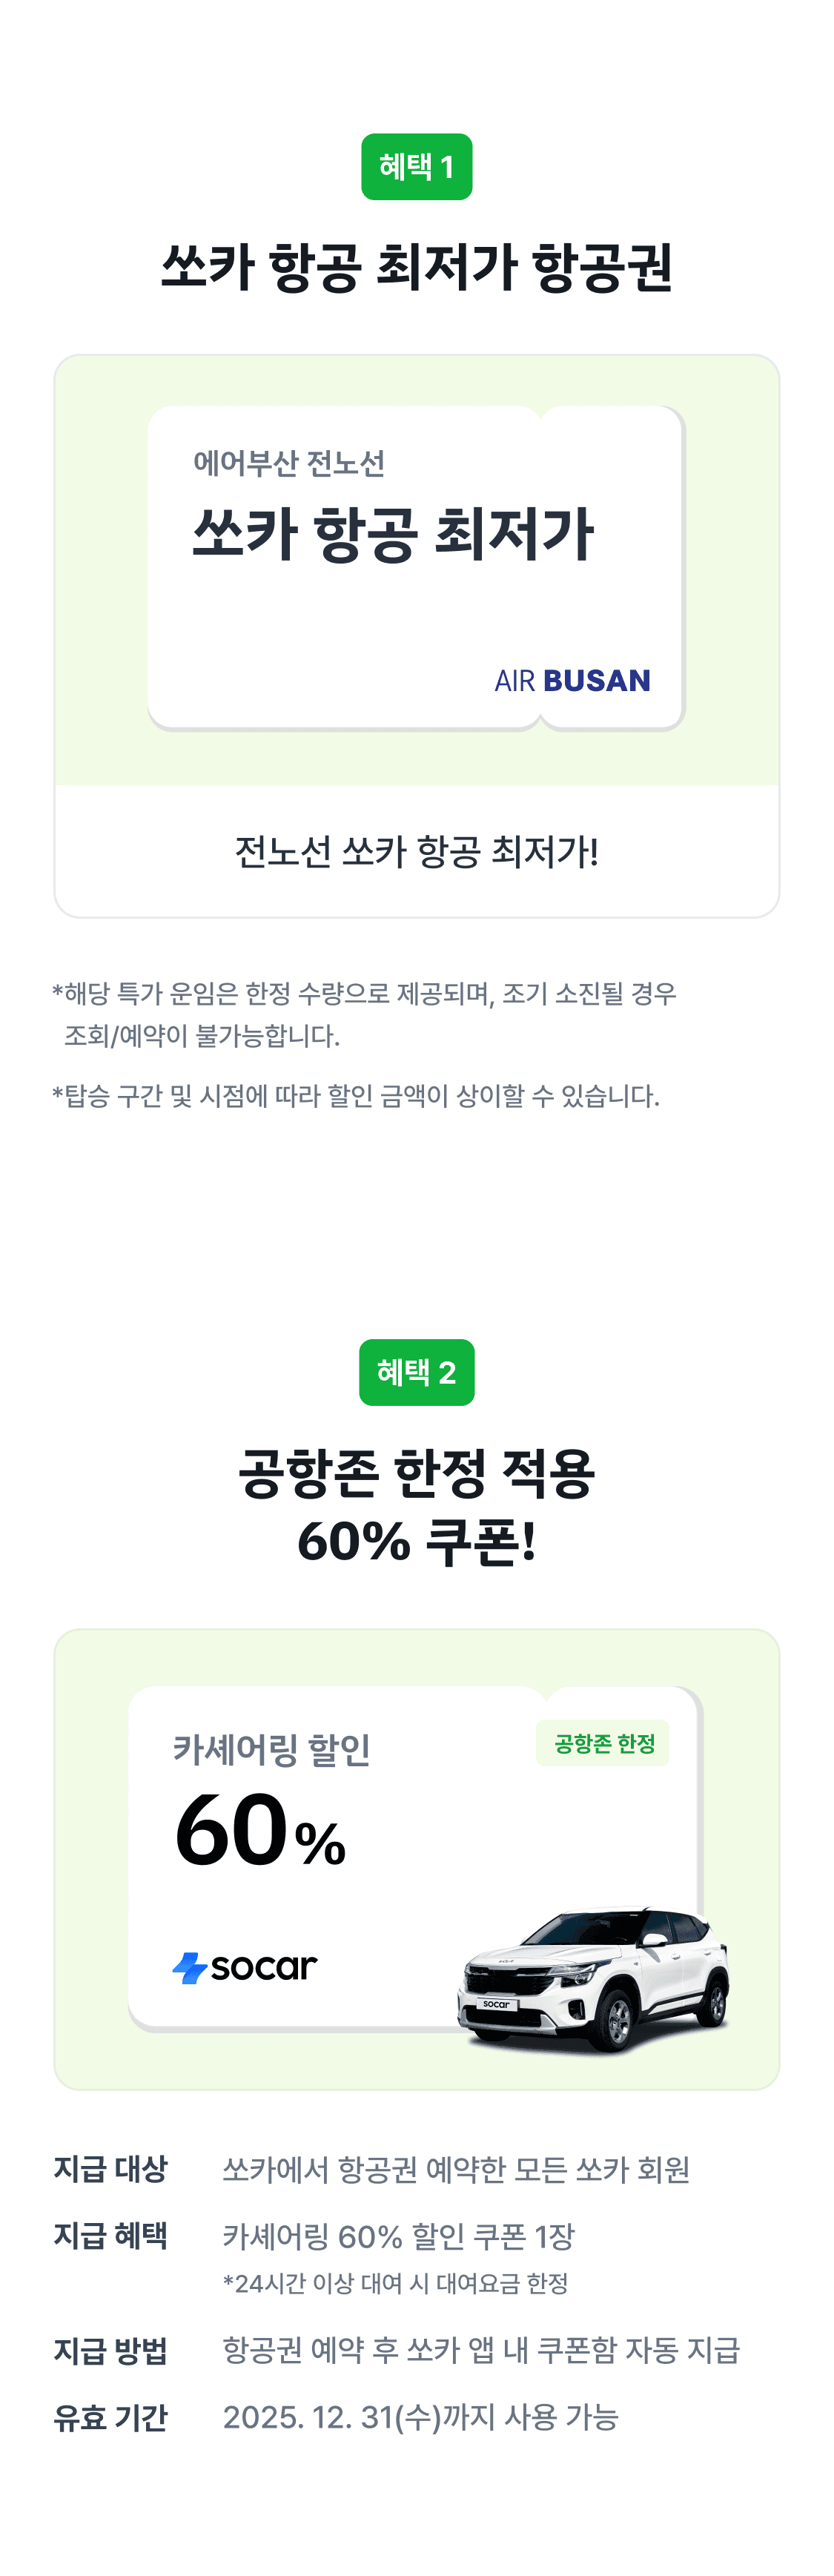The width and height of the screenshot is (834, 2576).
Task: Click the blue socar logo on the coupon
Action: coord(245,1967)
